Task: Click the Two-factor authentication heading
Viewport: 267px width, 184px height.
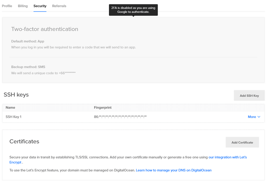Action: [x=44, y=29]
